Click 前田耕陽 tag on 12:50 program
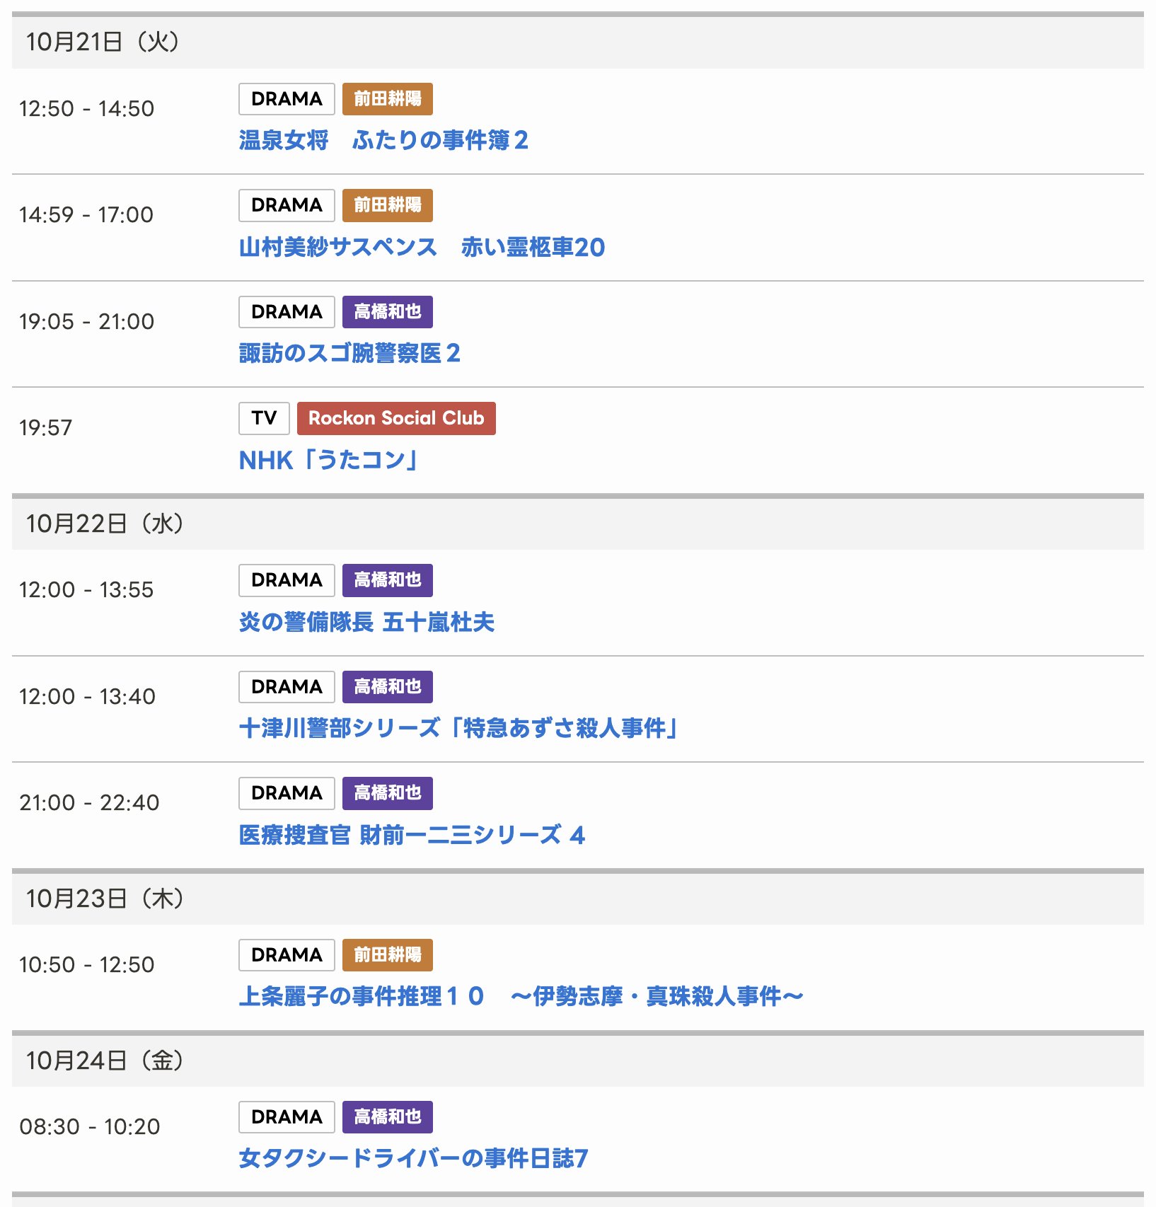The width and height of the screenshot is (1156, 1207). pos(388,99)
